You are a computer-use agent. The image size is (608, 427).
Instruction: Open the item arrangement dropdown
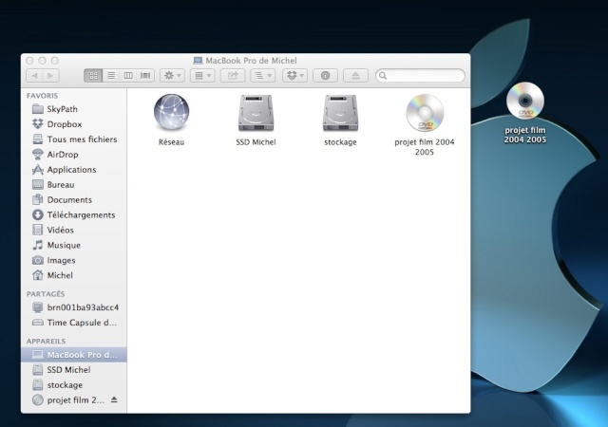[202, 76]
